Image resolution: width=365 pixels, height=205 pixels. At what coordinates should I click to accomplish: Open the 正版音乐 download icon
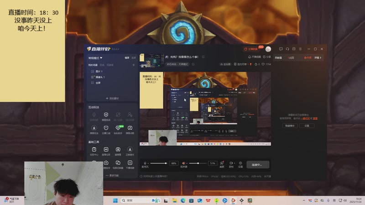(130, 149)
